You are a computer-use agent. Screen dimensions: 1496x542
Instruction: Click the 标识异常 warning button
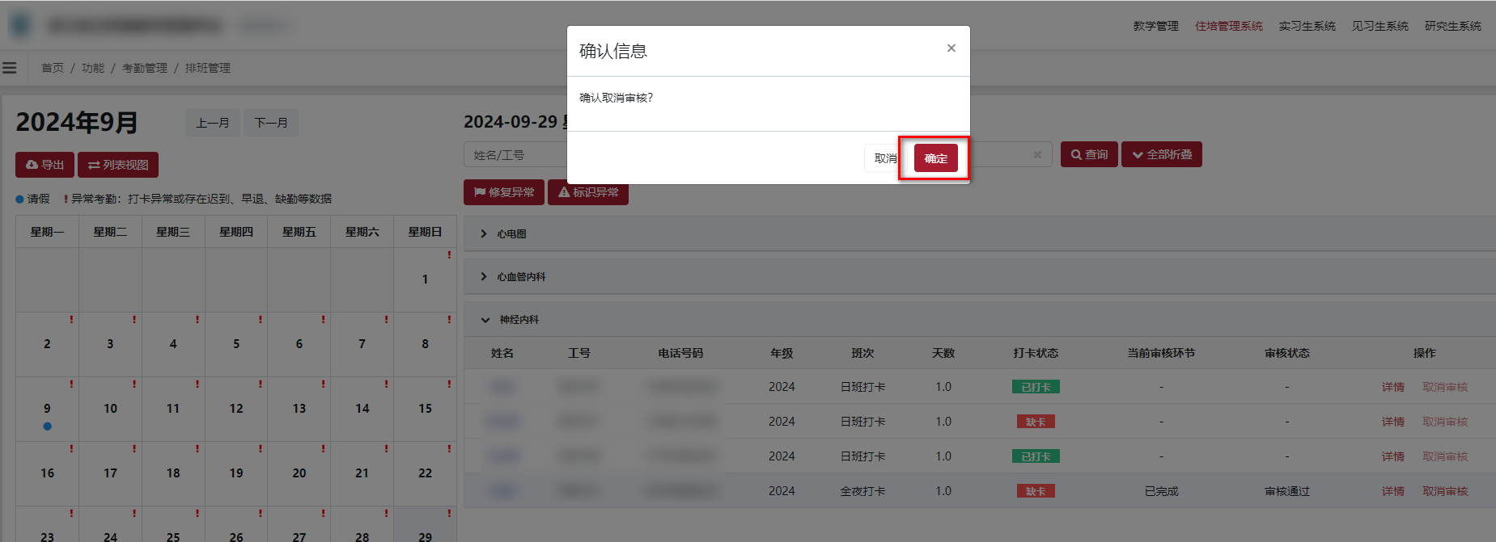588,194
